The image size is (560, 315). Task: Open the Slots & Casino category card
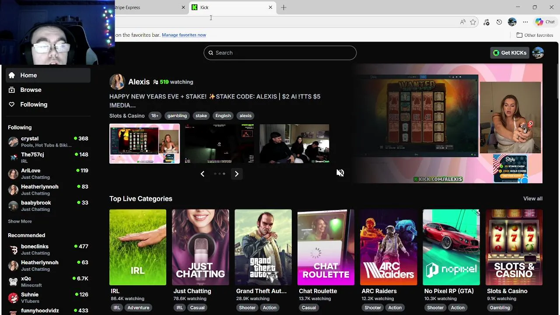tap(514, 247)
